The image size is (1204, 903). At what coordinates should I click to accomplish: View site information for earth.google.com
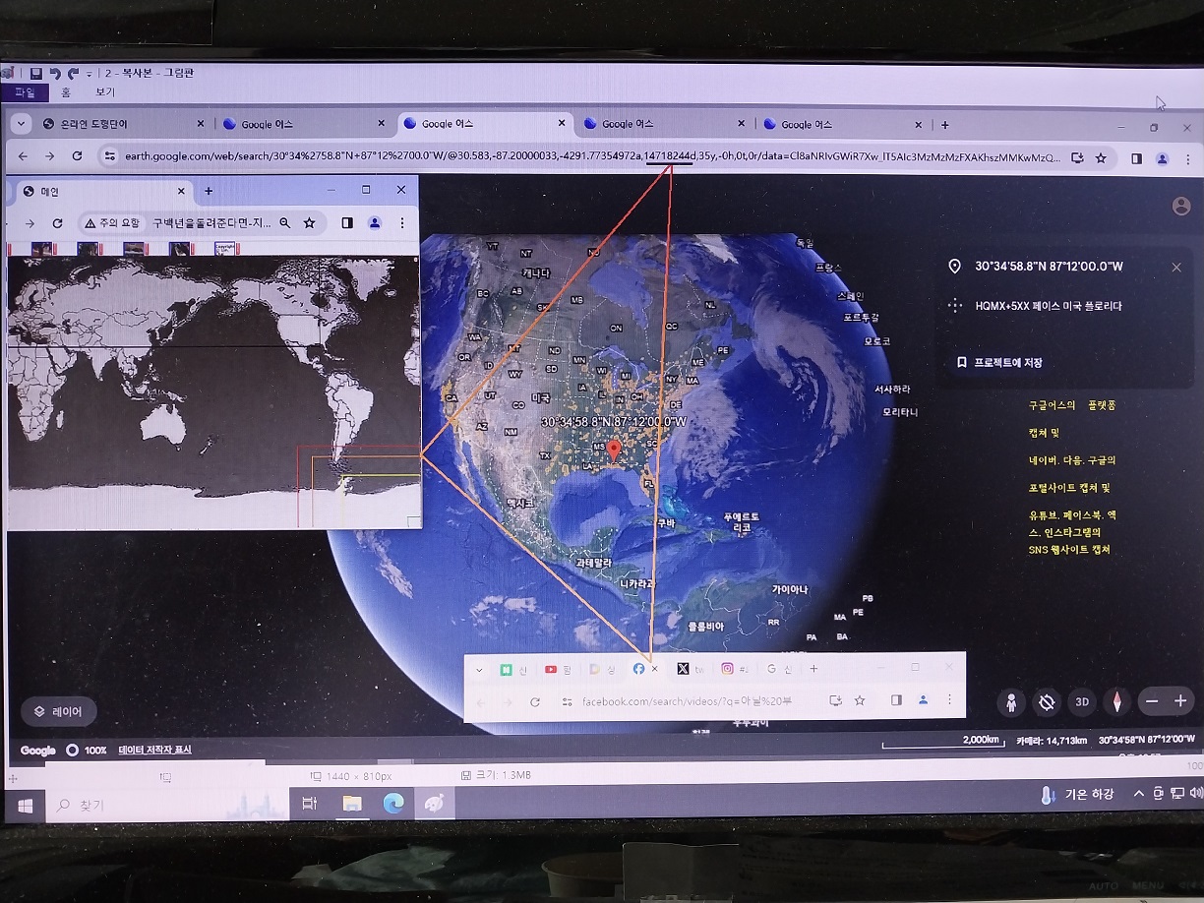tap(110, 156)
